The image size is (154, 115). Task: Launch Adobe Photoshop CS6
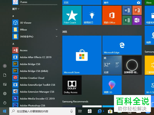(35, 105)
